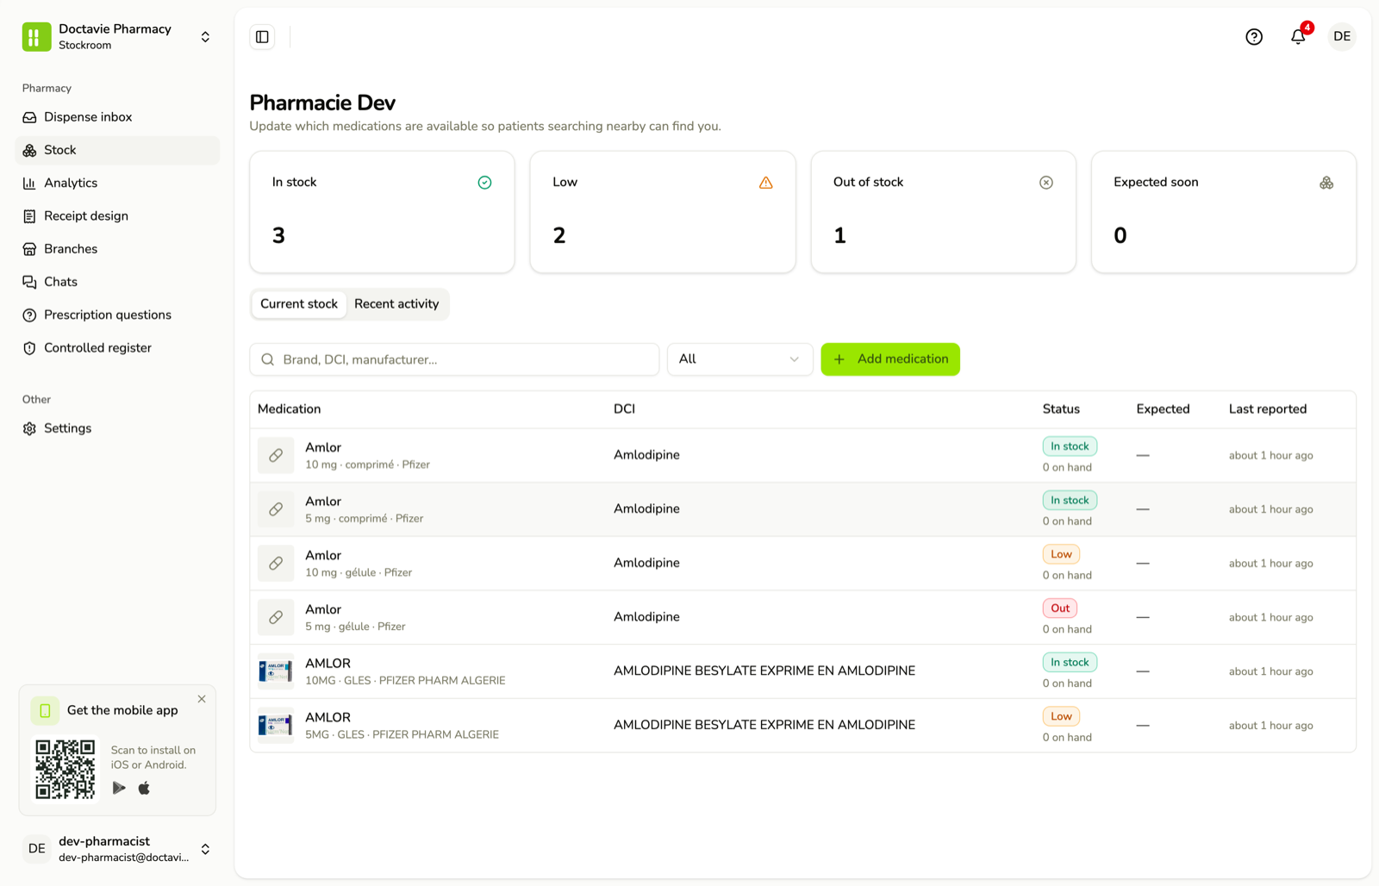1379x886 pixels.
Task: Click the DE avatar beside dev-pharmacist
Action: click(36, 849)
